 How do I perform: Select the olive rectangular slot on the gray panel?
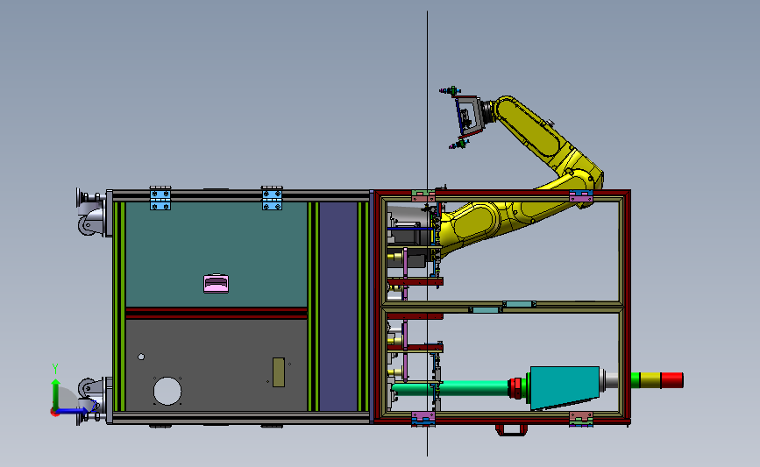pyautogui.click(x=279, y=372)
